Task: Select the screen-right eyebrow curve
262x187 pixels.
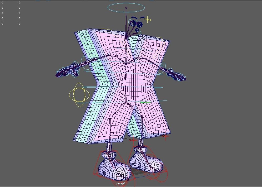Action: pos(143,17)
